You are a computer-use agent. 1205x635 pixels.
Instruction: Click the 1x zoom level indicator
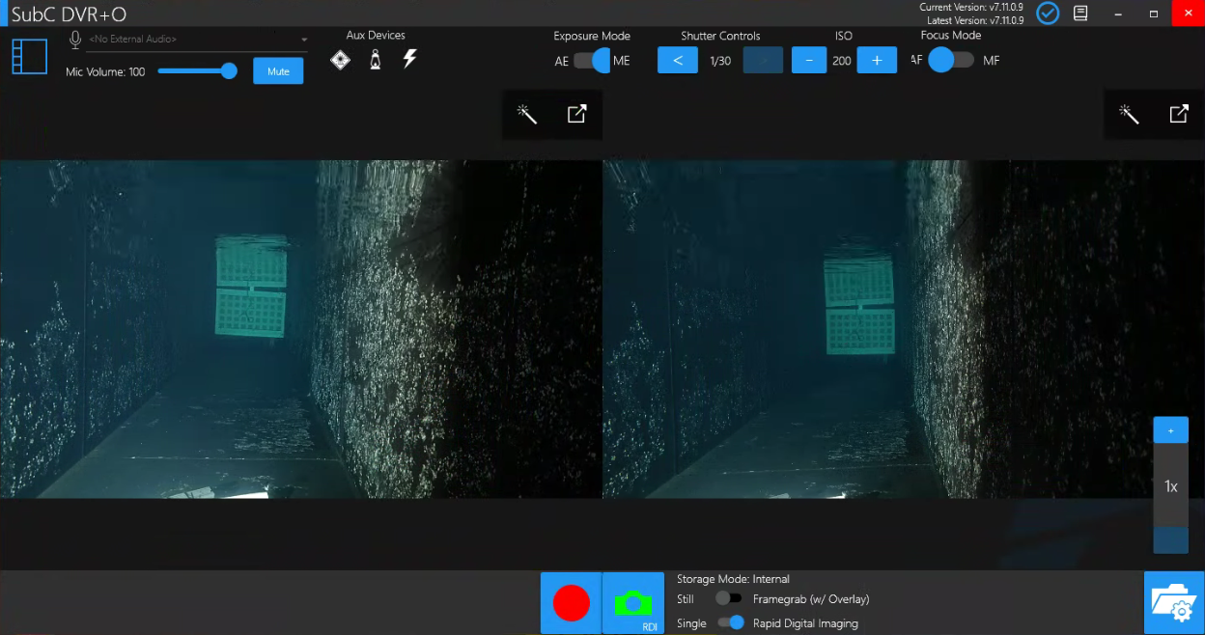(1171, 486)
